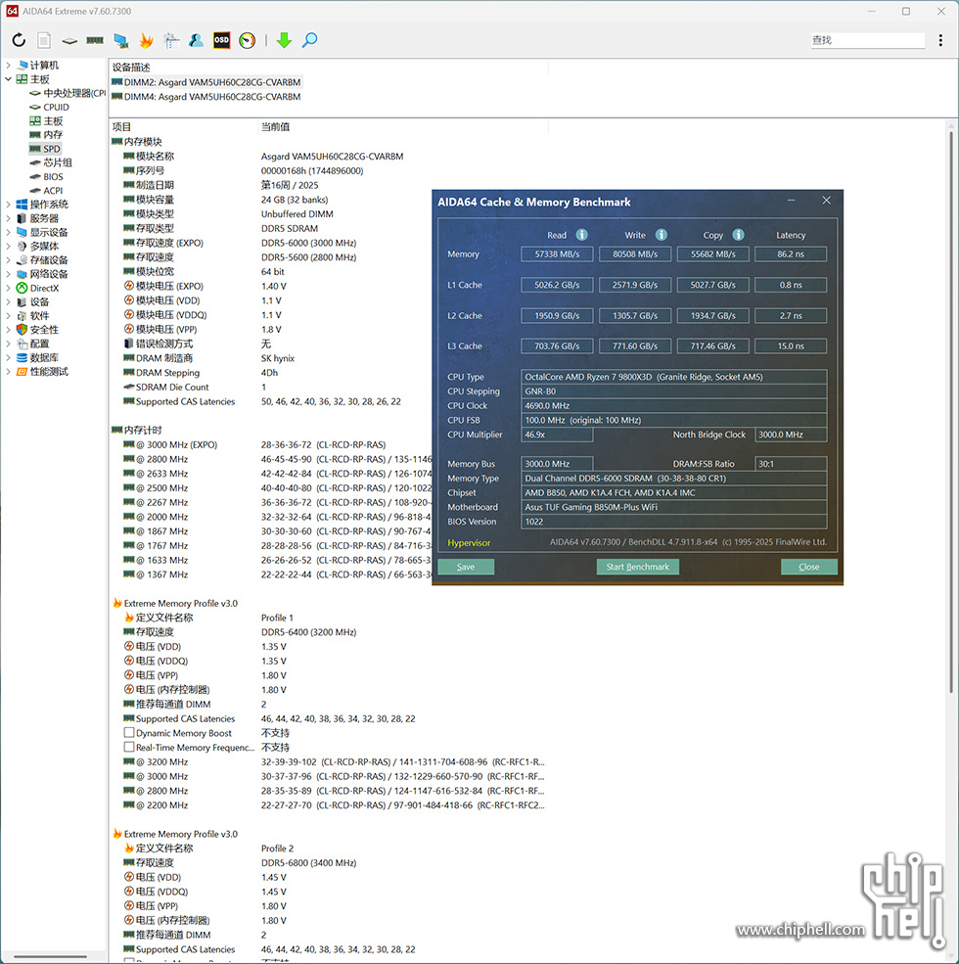The height and width of the screenshot is (964, 959).
Task: Click the Memory Latency 86.2 ns value
Action: coord(791,253)
